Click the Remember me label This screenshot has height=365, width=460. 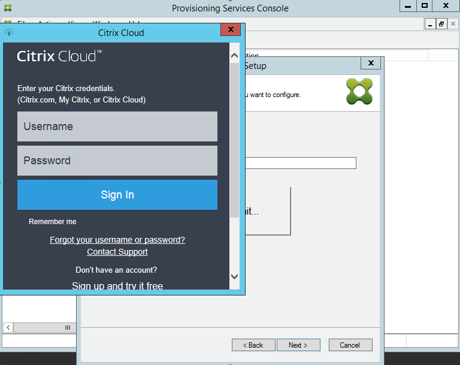point(53,222)
